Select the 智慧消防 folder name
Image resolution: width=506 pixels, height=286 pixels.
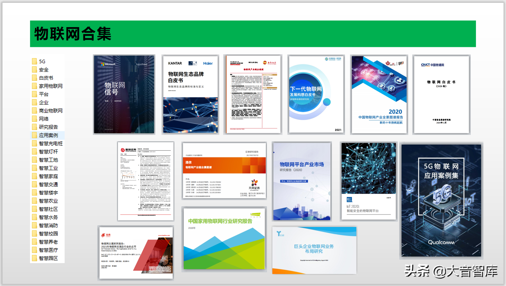pyautogui.click(x=48, y=225)
